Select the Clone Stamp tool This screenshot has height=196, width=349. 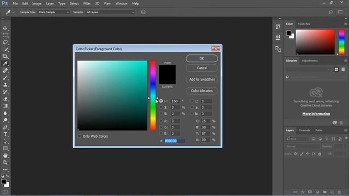click(5, 85)
